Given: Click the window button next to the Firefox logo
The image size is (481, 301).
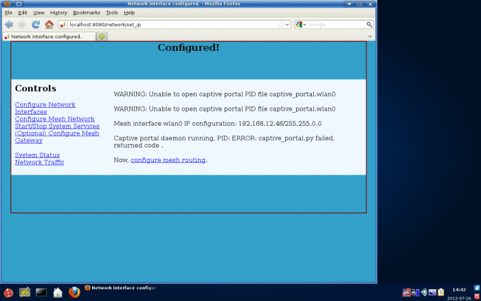Looking at the screenshot, I should (19, 3).
